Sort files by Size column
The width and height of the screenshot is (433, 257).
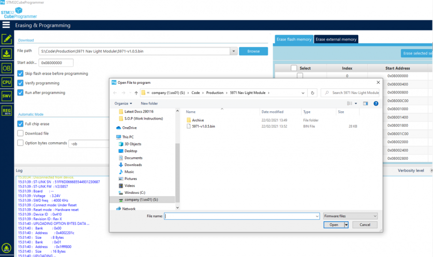point(341,112)
